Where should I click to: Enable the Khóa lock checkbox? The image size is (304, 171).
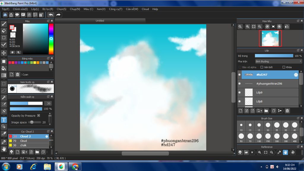click(284, 67)
